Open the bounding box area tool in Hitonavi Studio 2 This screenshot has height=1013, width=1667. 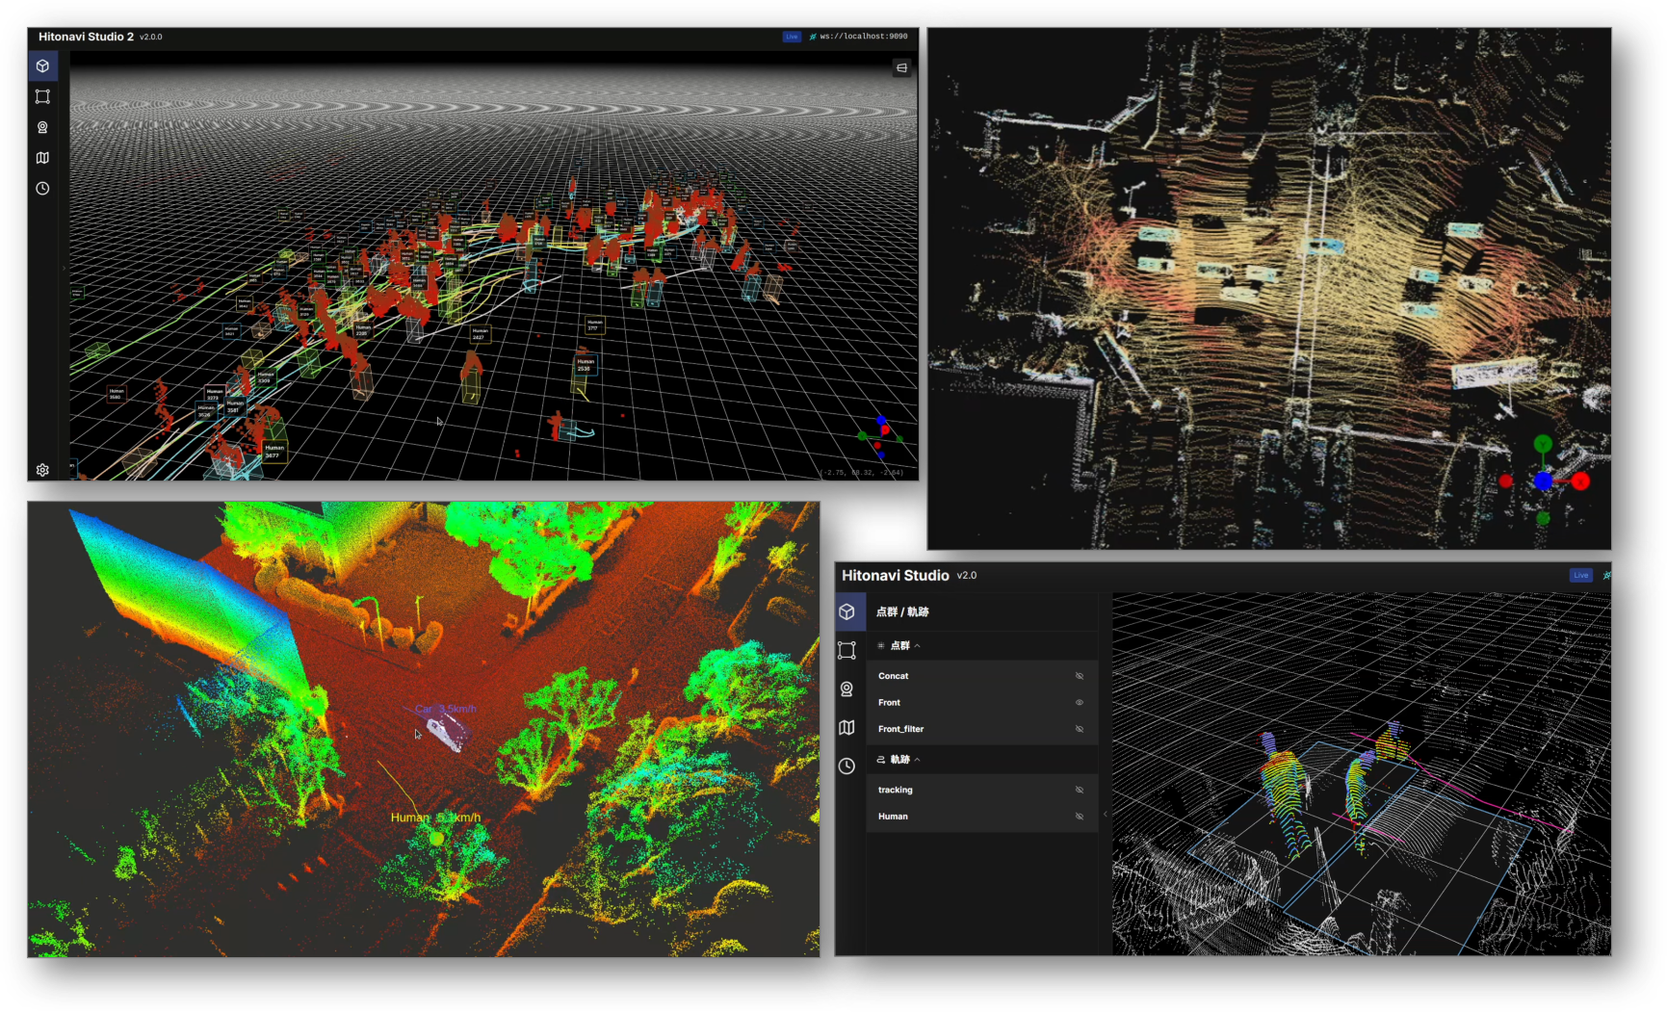click(x=42, y=96)
